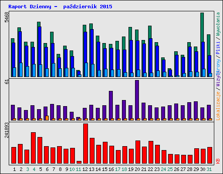Screen dimensions: 223x174
Task: Click the orange Lokalizacje legend label
Action: (218, 106)
